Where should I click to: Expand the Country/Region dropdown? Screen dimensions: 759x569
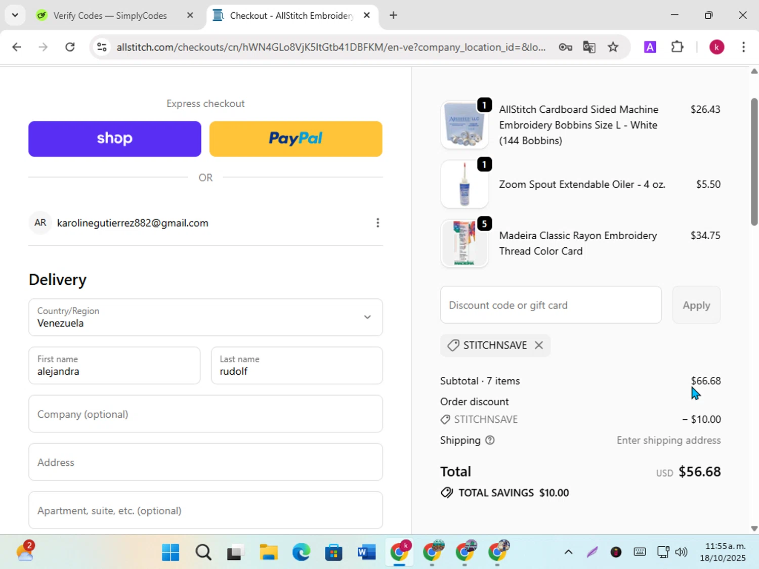click(205, 317)
